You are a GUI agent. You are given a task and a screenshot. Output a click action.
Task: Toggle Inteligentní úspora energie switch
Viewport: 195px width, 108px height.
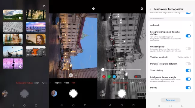[188, 79]
